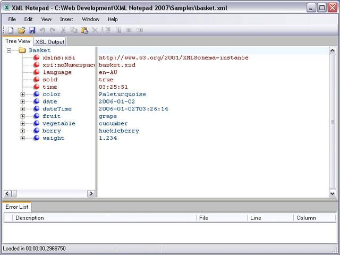Click the red ball next to time

click(x=37, y=87)
